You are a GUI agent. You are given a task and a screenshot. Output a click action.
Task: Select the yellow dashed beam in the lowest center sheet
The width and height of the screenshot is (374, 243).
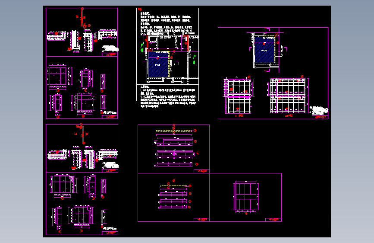click(x=173, y=186)
